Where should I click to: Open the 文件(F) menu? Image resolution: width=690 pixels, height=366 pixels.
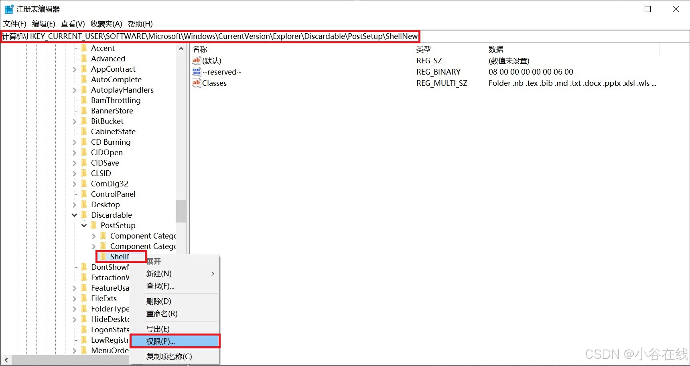tap(15, 24)
